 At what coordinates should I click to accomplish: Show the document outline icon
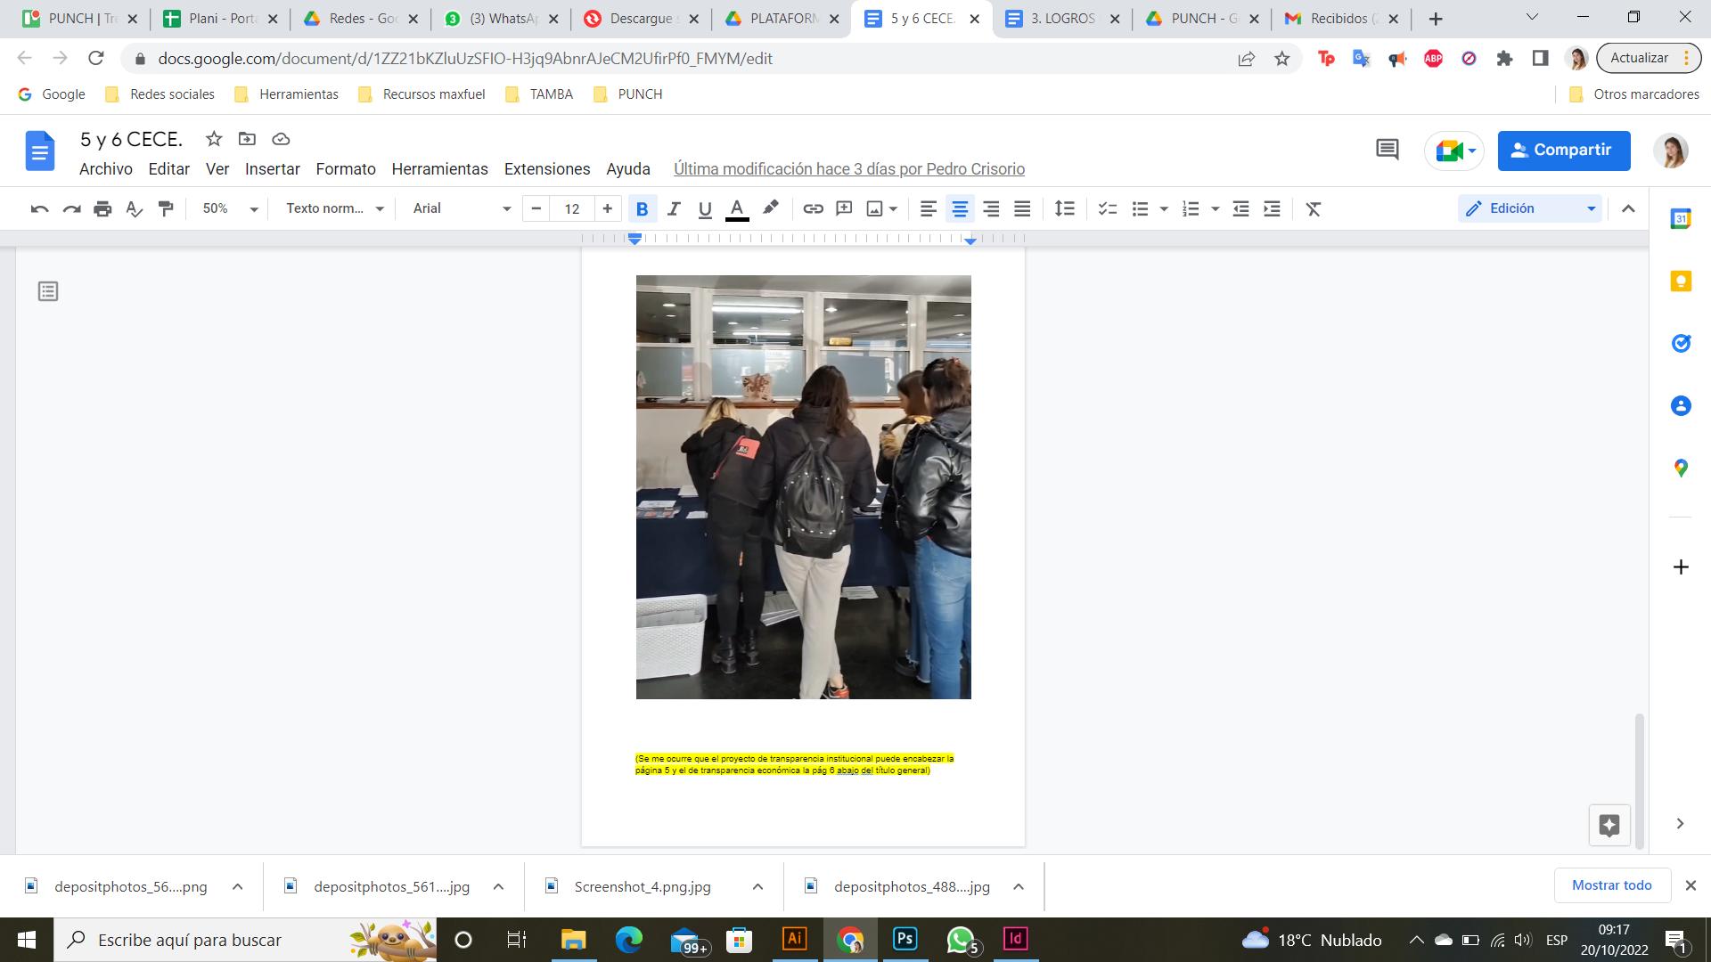(x=48, y=291)
